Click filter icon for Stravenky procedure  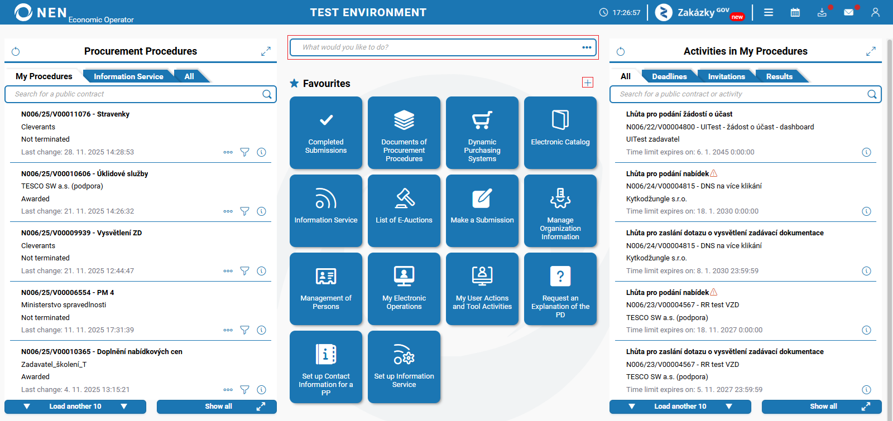click(244, 152)
